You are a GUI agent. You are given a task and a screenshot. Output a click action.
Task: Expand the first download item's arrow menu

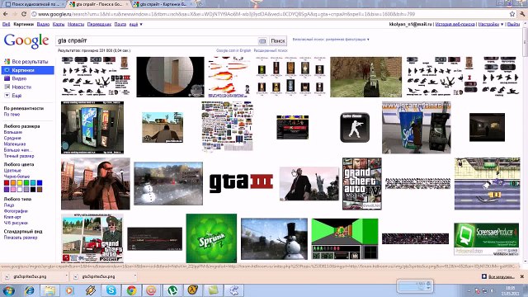tap(66, 276)
